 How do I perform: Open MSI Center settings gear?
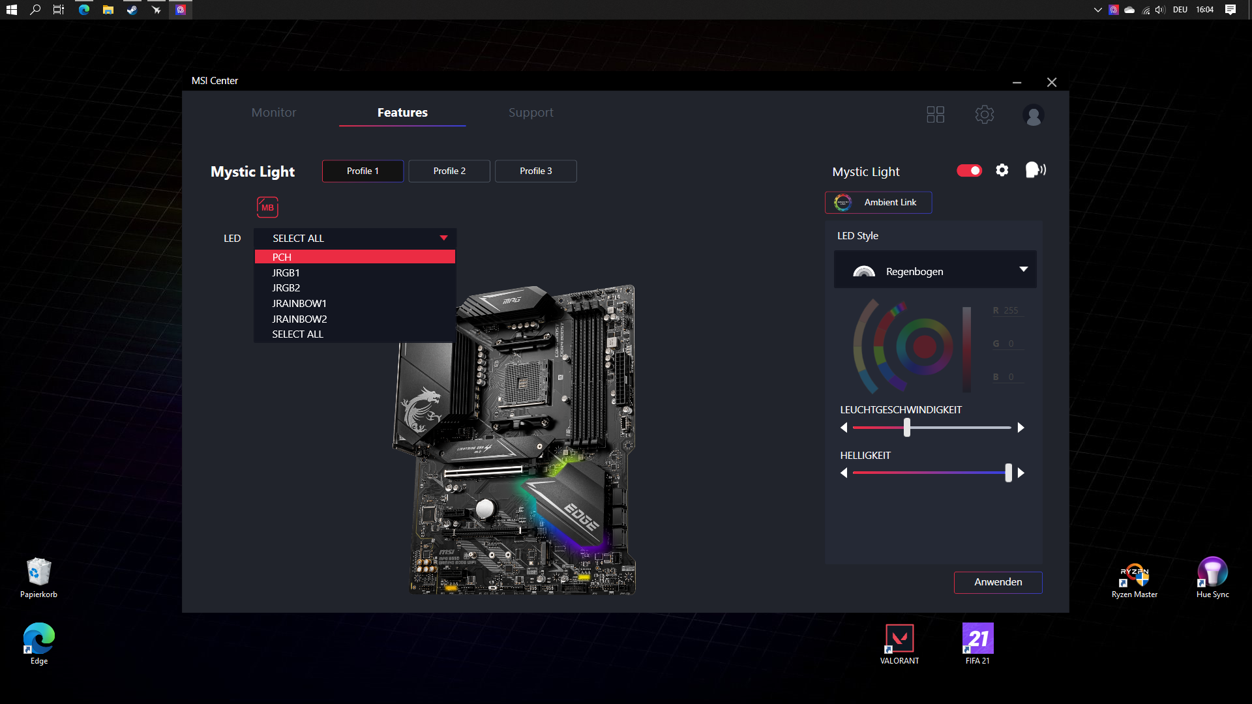[984, 115]
